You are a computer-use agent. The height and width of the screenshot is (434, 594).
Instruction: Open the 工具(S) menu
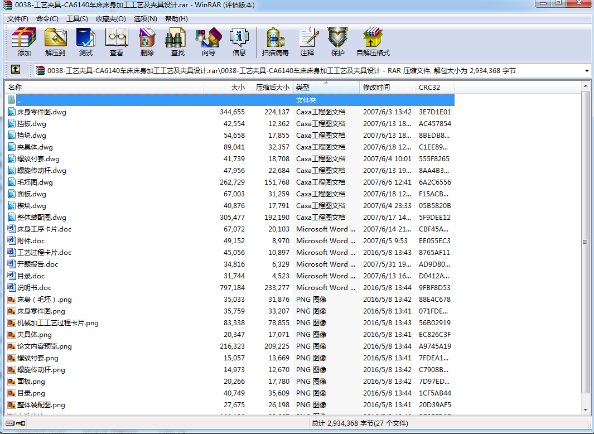[x=78, y=18]
